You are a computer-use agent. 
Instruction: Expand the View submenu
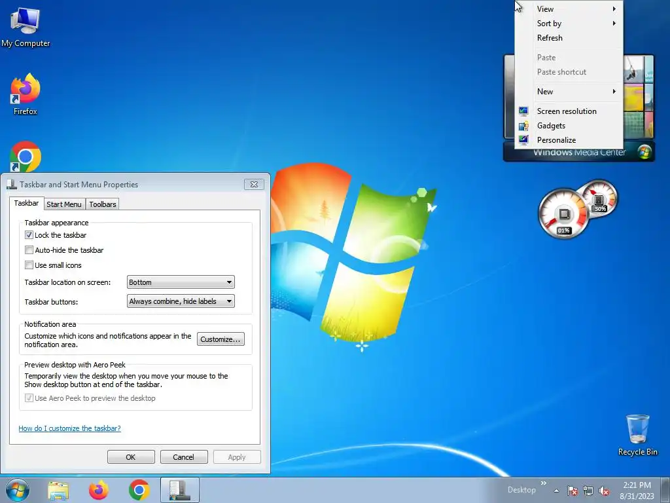tap(569, 9)
